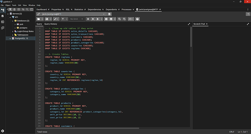The width and height of the screenshot is (251, 134).
Task: Expand the jack database node
Action: (15, 24)
